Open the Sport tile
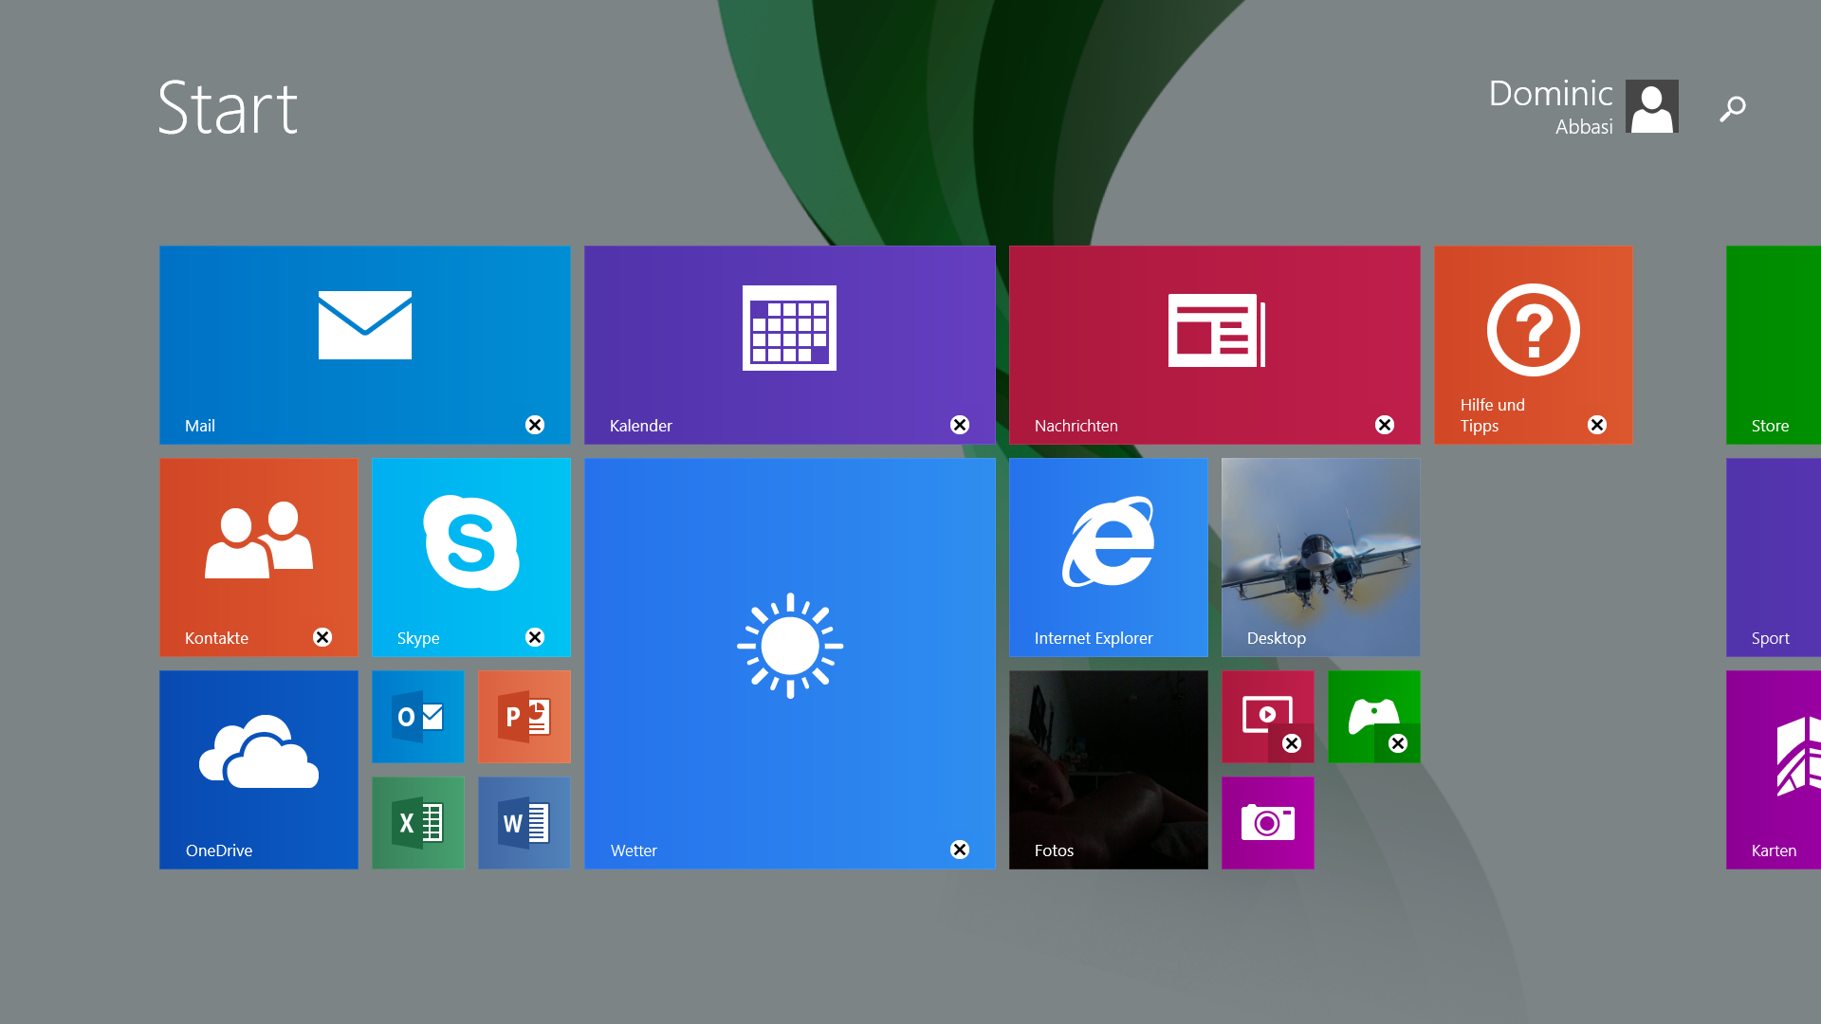Image resolution: width=1821 pixels, height=1024 pixels. pos(1774,558)
